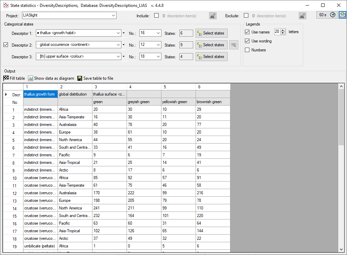Click Save table to file disk icon
This screenshot has width=347, height=255.
pyautogui.click(x=80, y=78)
